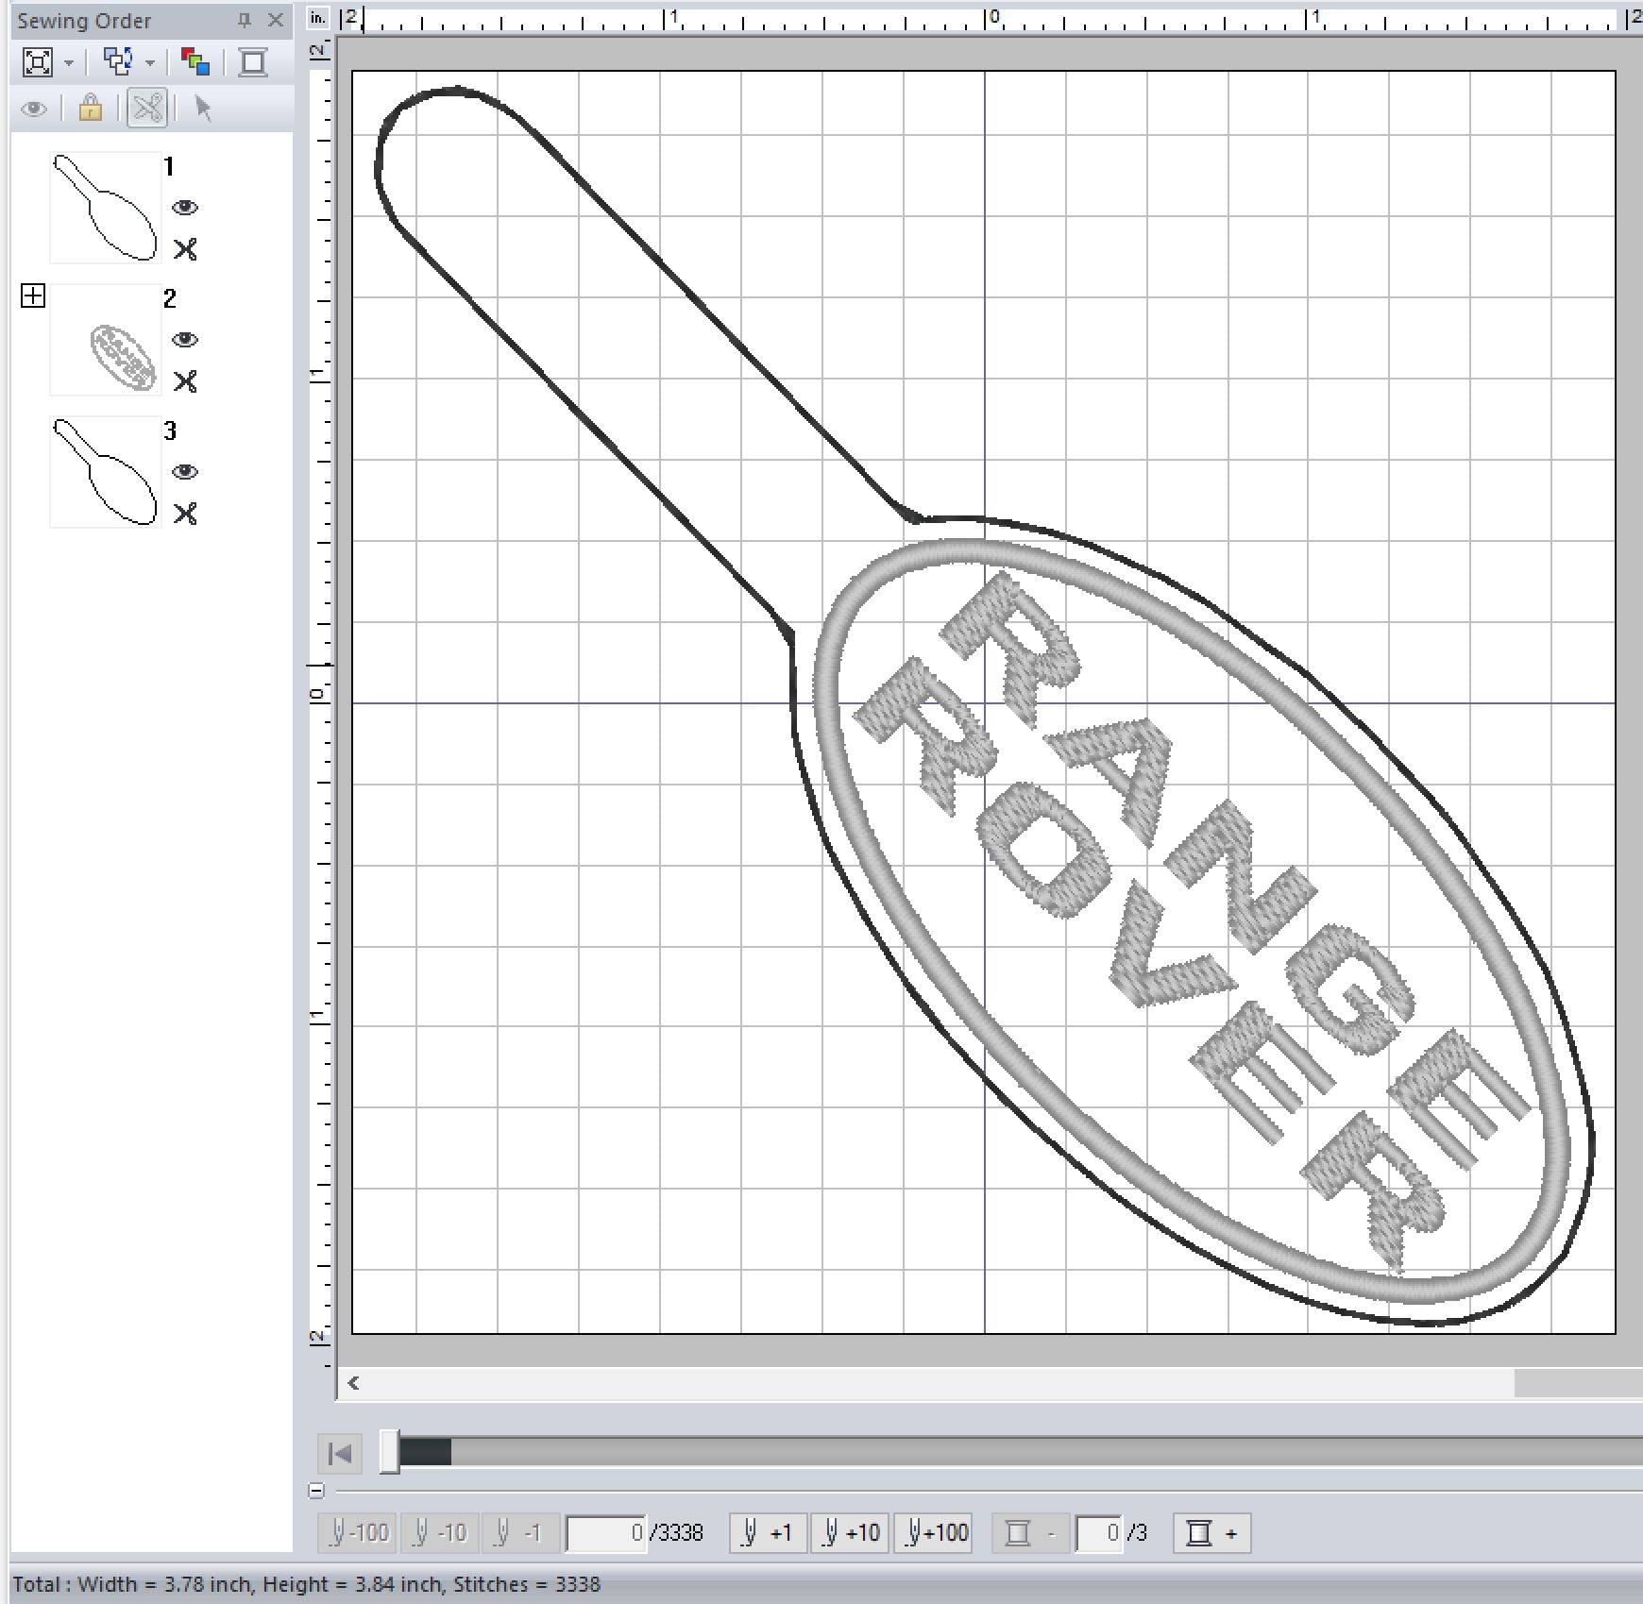Toggle visibility eye for sewing item 1

[185, 208]
